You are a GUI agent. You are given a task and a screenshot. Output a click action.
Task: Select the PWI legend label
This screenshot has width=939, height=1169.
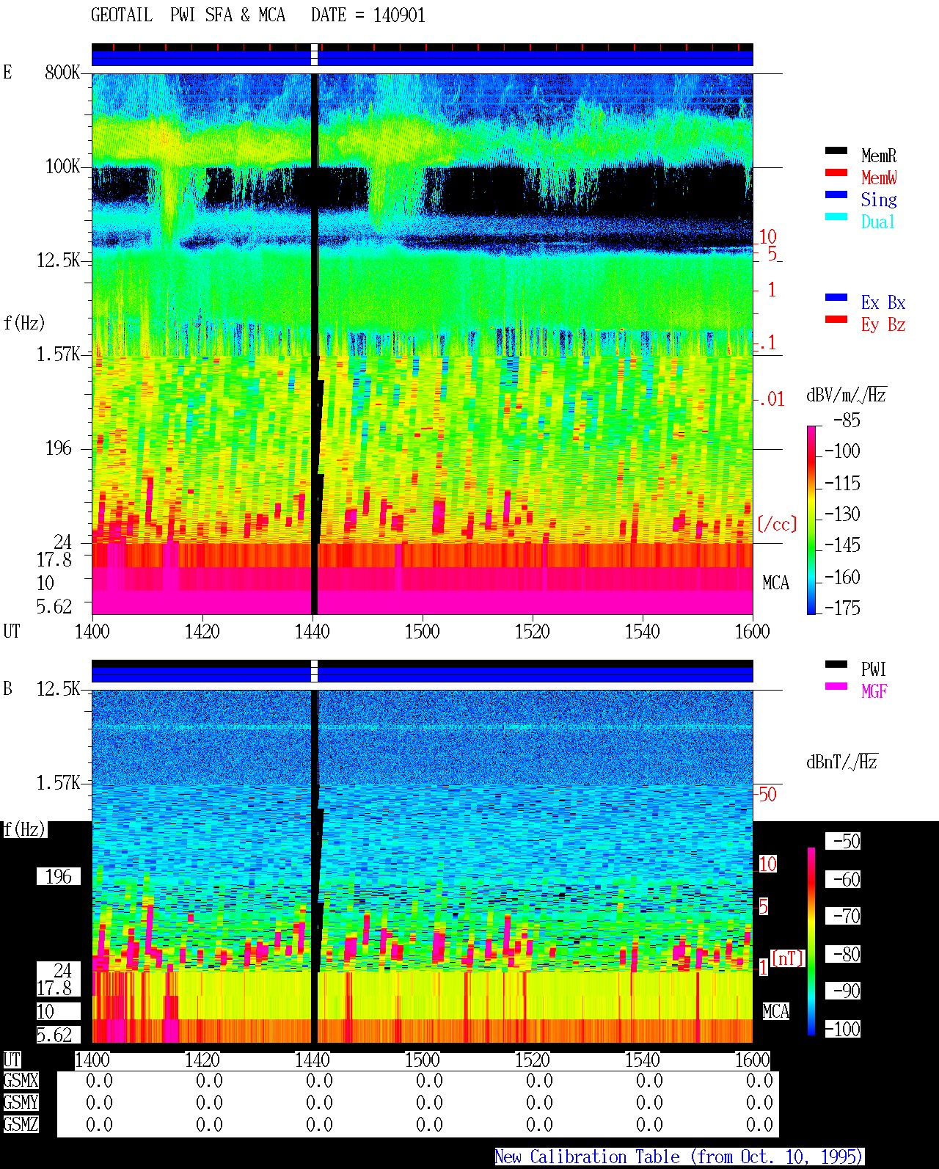coord(874,669)
